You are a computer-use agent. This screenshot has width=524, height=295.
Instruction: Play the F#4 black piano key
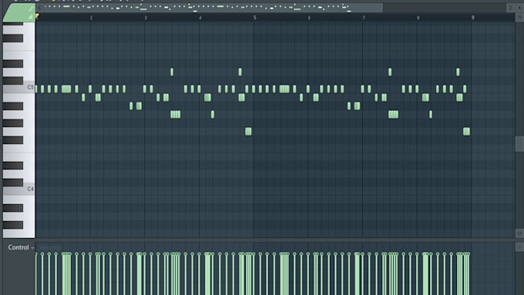13,140
